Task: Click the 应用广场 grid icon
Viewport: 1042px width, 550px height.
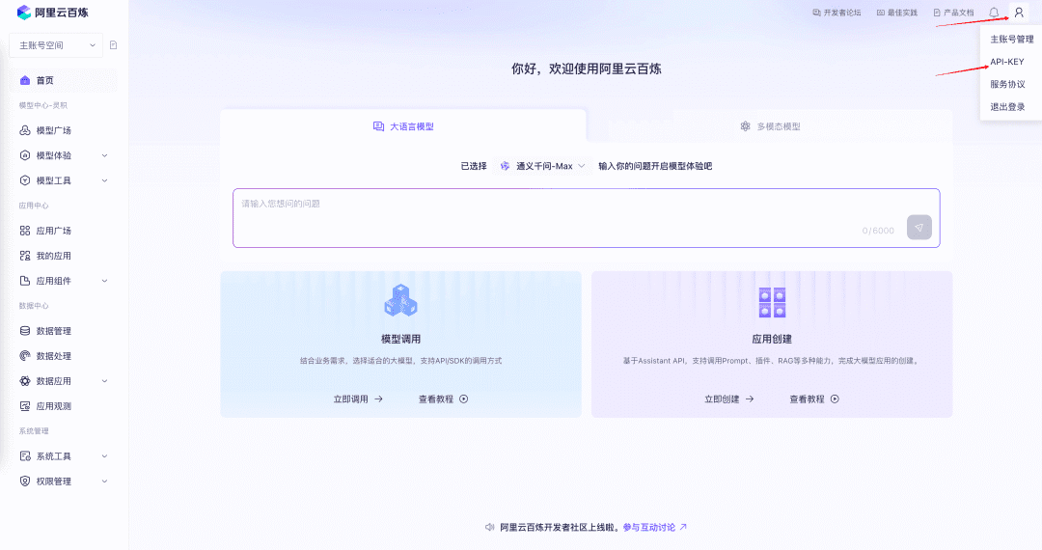Action: [x=24, y=231]
